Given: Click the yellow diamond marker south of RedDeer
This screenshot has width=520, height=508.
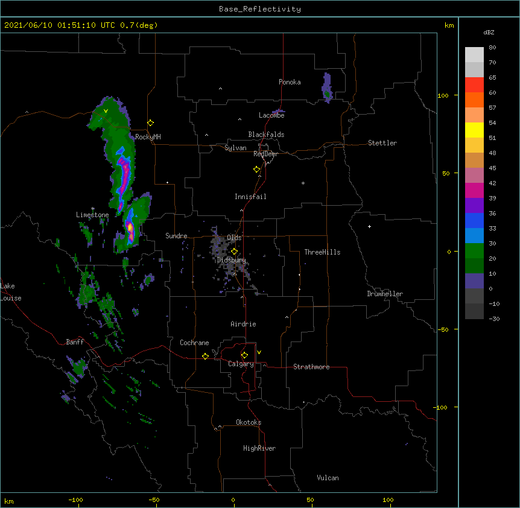Looking at the screenshot, I should point(256,170).
